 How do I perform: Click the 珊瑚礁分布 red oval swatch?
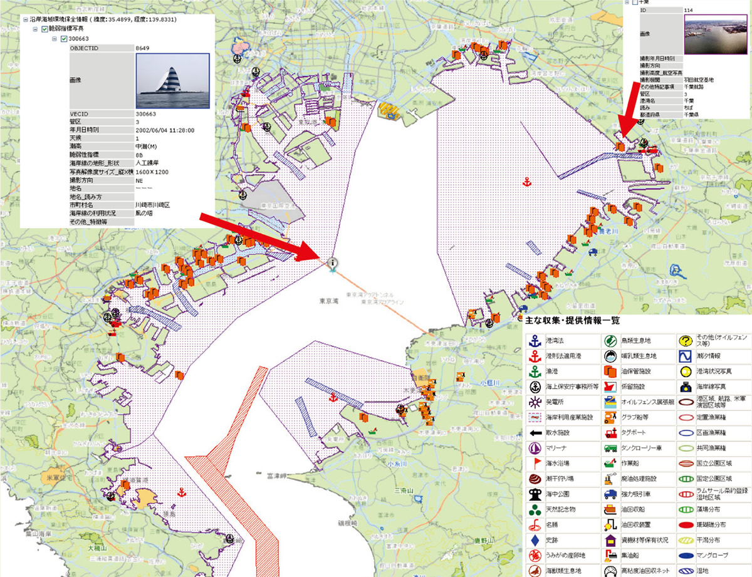coord(686,524)
